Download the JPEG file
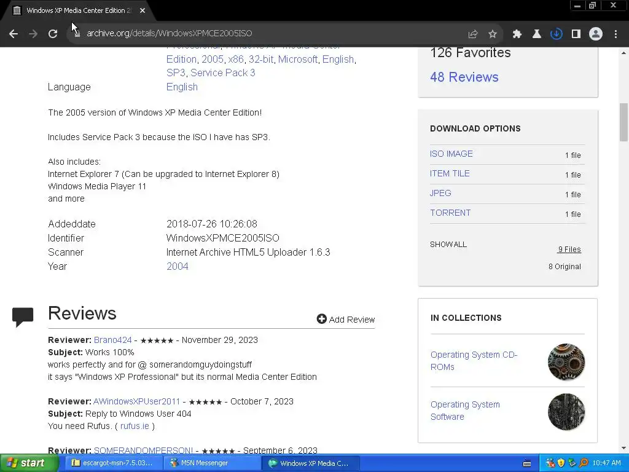This screenshot has height=472, width=629. [440, 193]
